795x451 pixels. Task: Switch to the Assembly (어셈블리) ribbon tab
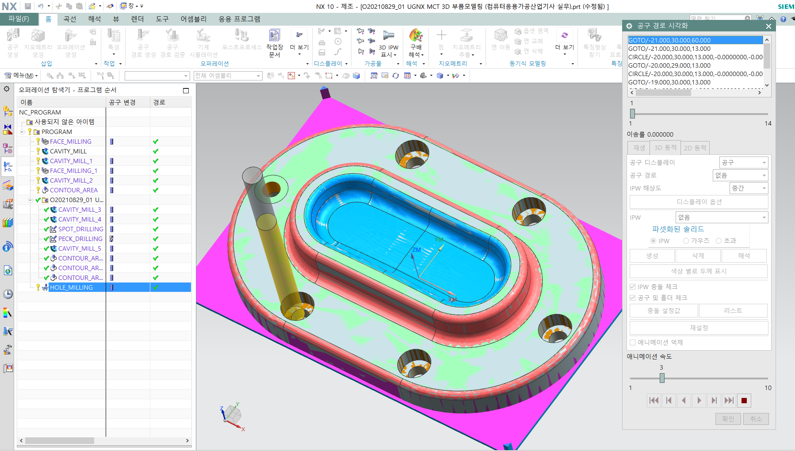193,19
